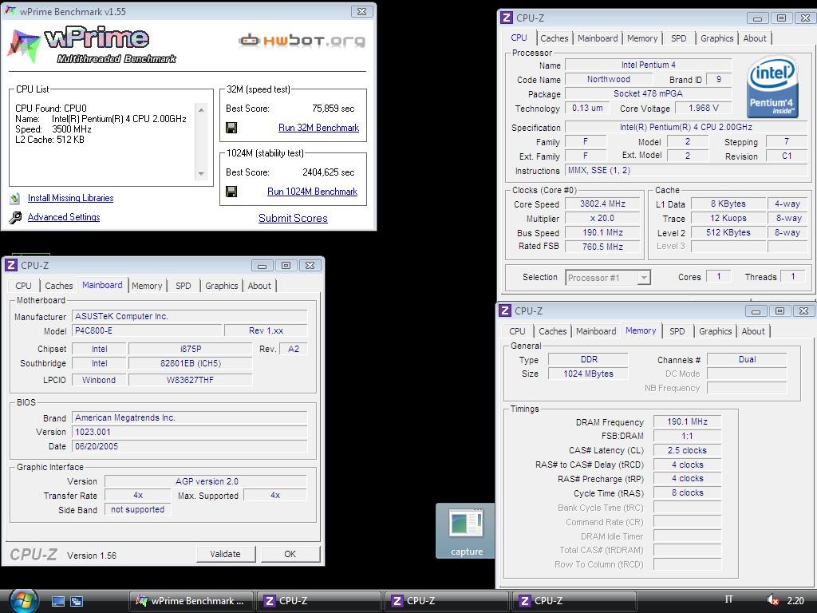
Task: Click the P4C800-E model field
Action: (x=148, y=330)
